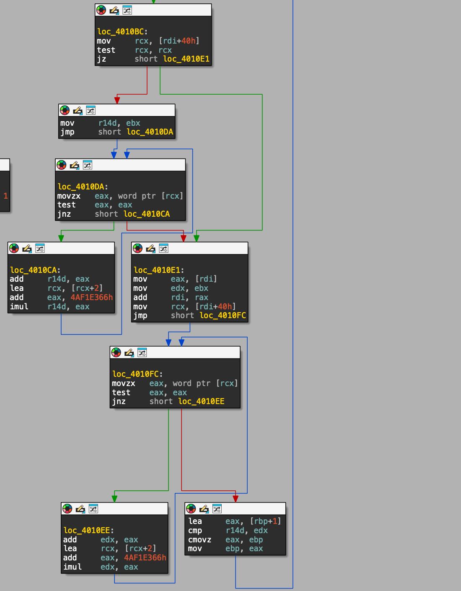Select the 'loc_4010CA:' label line

[35, 270]
